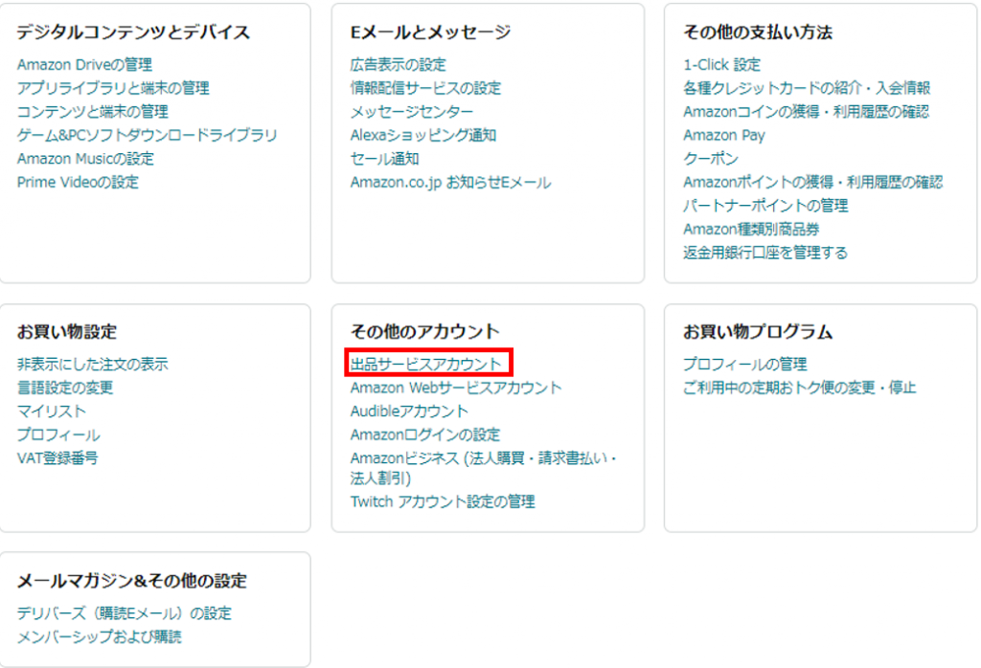Screen dimensions: 981x668
Task: Click the お買い物設定 heading
Action: (x=67, y=332)
